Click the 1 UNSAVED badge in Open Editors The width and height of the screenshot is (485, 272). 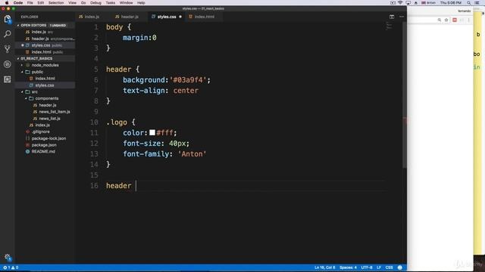(58, 25)
